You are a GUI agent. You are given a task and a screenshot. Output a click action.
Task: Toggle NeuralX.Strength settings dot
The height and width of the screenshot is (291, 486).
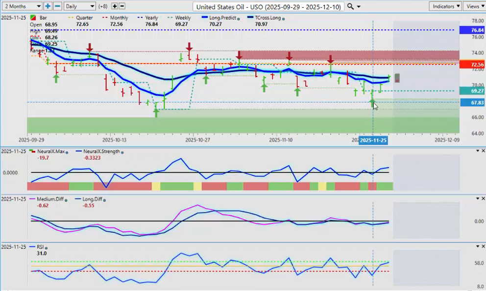(122, 152)
